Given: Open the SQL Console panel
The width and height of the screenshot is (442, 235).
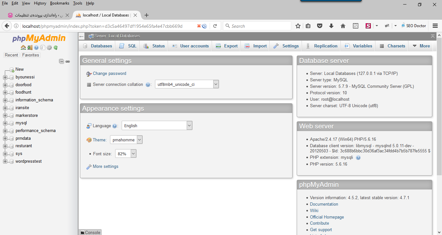Looking at the screenshot, I should coord(90,232).
